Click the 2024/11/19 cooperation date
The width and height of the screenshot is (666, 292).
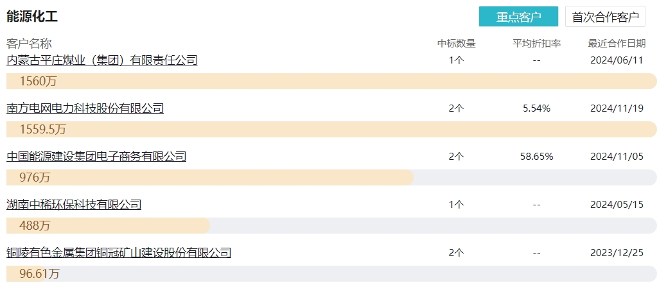click(x=617, y=108)
